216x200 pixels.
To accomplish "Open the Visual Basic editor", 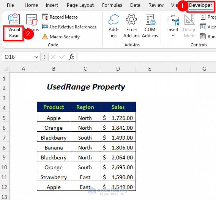I will click(14, 26).
